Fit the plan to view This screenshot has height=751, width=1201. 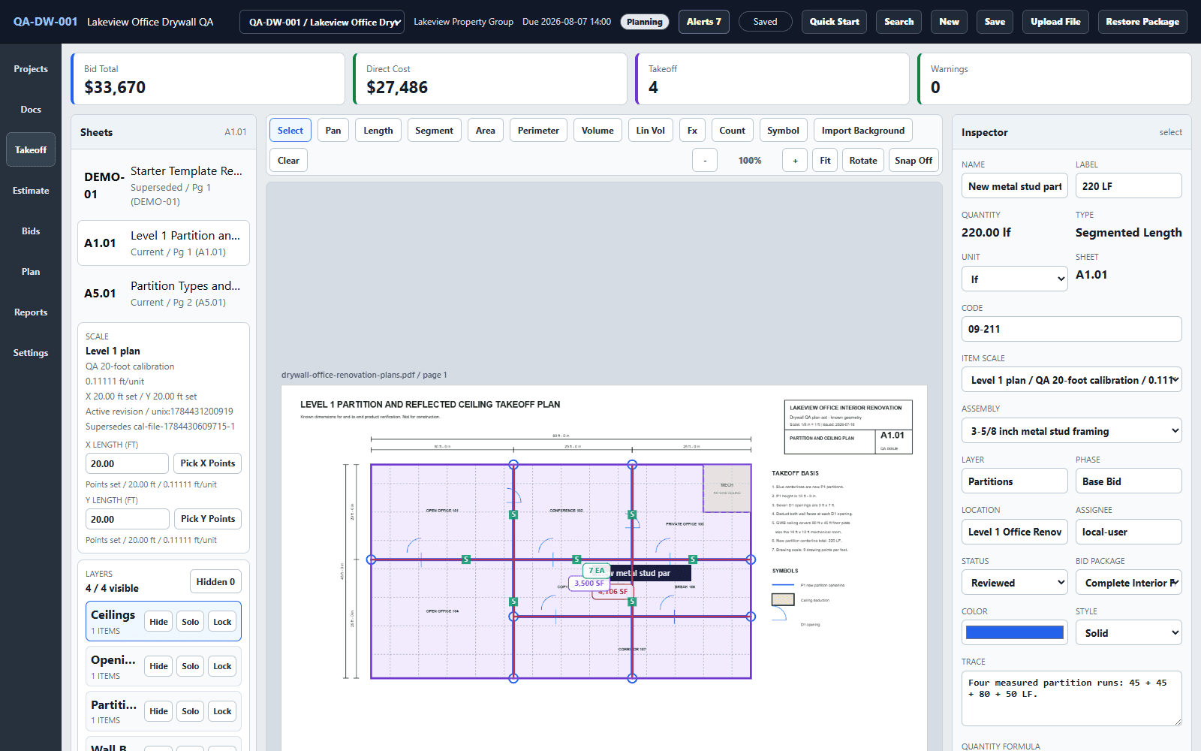[x=825, y=161]
